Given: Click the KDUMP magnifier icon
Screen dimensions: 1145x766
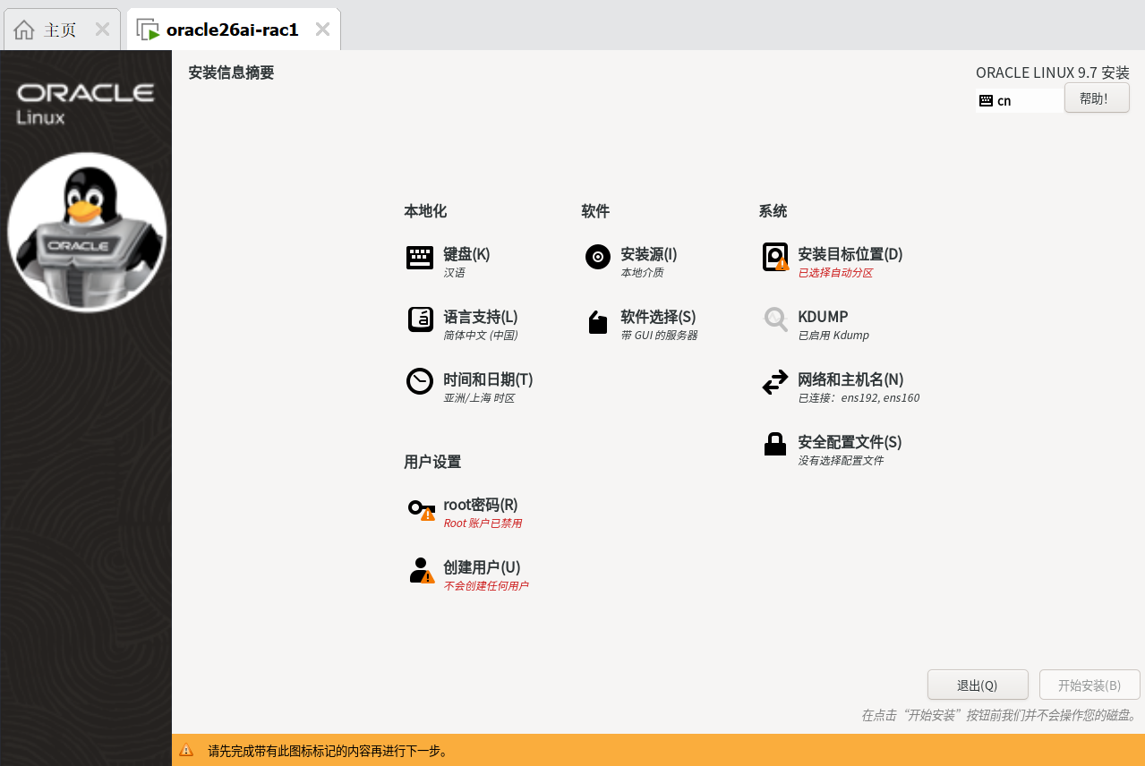Looking at the screenshot, I should 774,319.
